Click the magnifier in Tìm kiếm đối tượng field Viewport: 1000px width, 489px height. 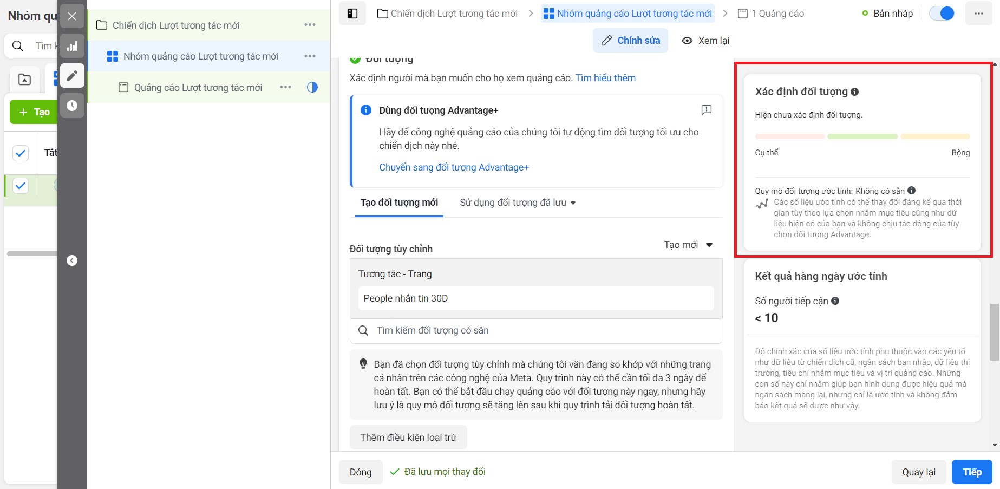click(x=363, y=330)
